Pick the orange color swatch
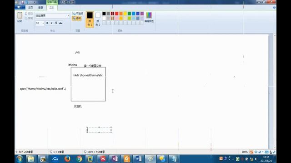The image size is (291, 163). 121,14
